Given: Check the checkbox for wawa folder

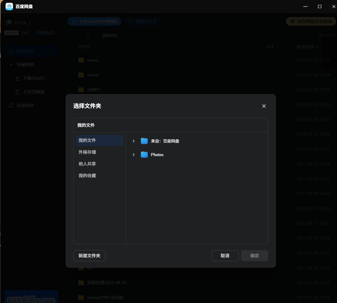Looking at the screenshot, I should click(x=70, y=60).
